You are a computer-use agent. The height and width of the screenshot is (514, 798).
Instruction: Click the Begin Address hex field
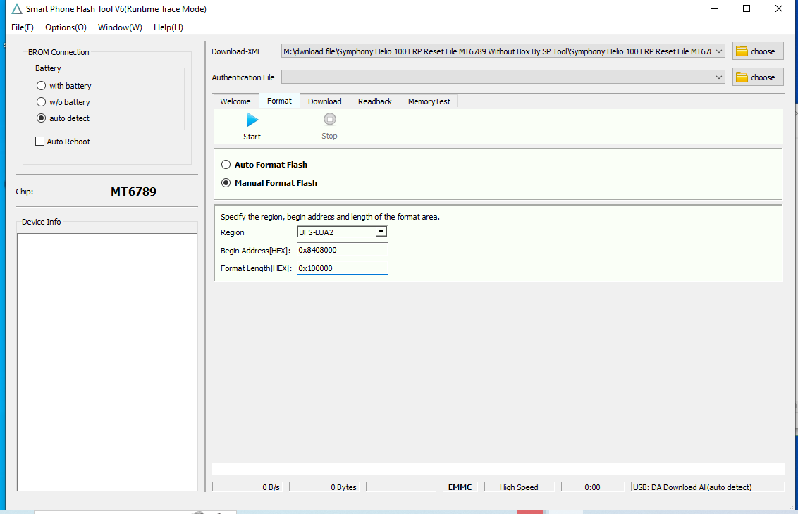342,250
